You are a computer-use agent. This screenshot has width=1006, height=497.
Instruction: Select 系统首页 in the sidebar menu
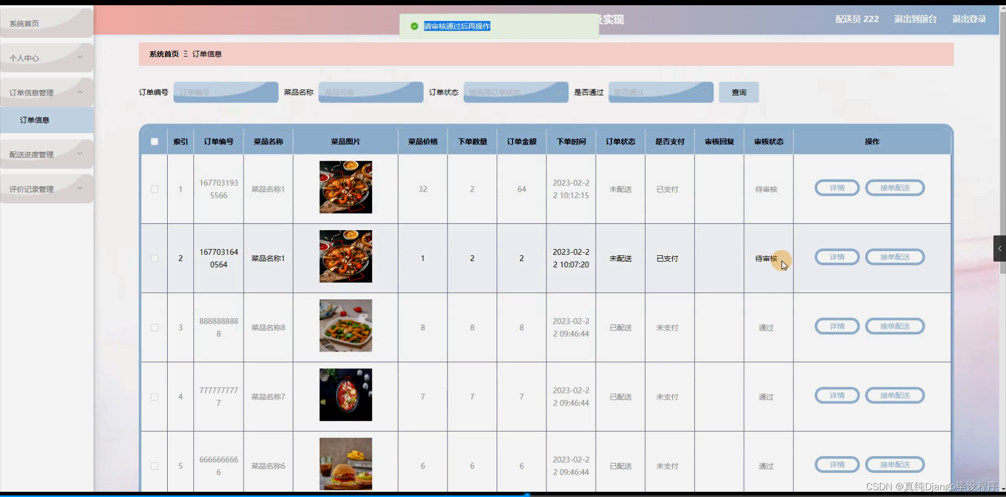[x=24, y=23]
